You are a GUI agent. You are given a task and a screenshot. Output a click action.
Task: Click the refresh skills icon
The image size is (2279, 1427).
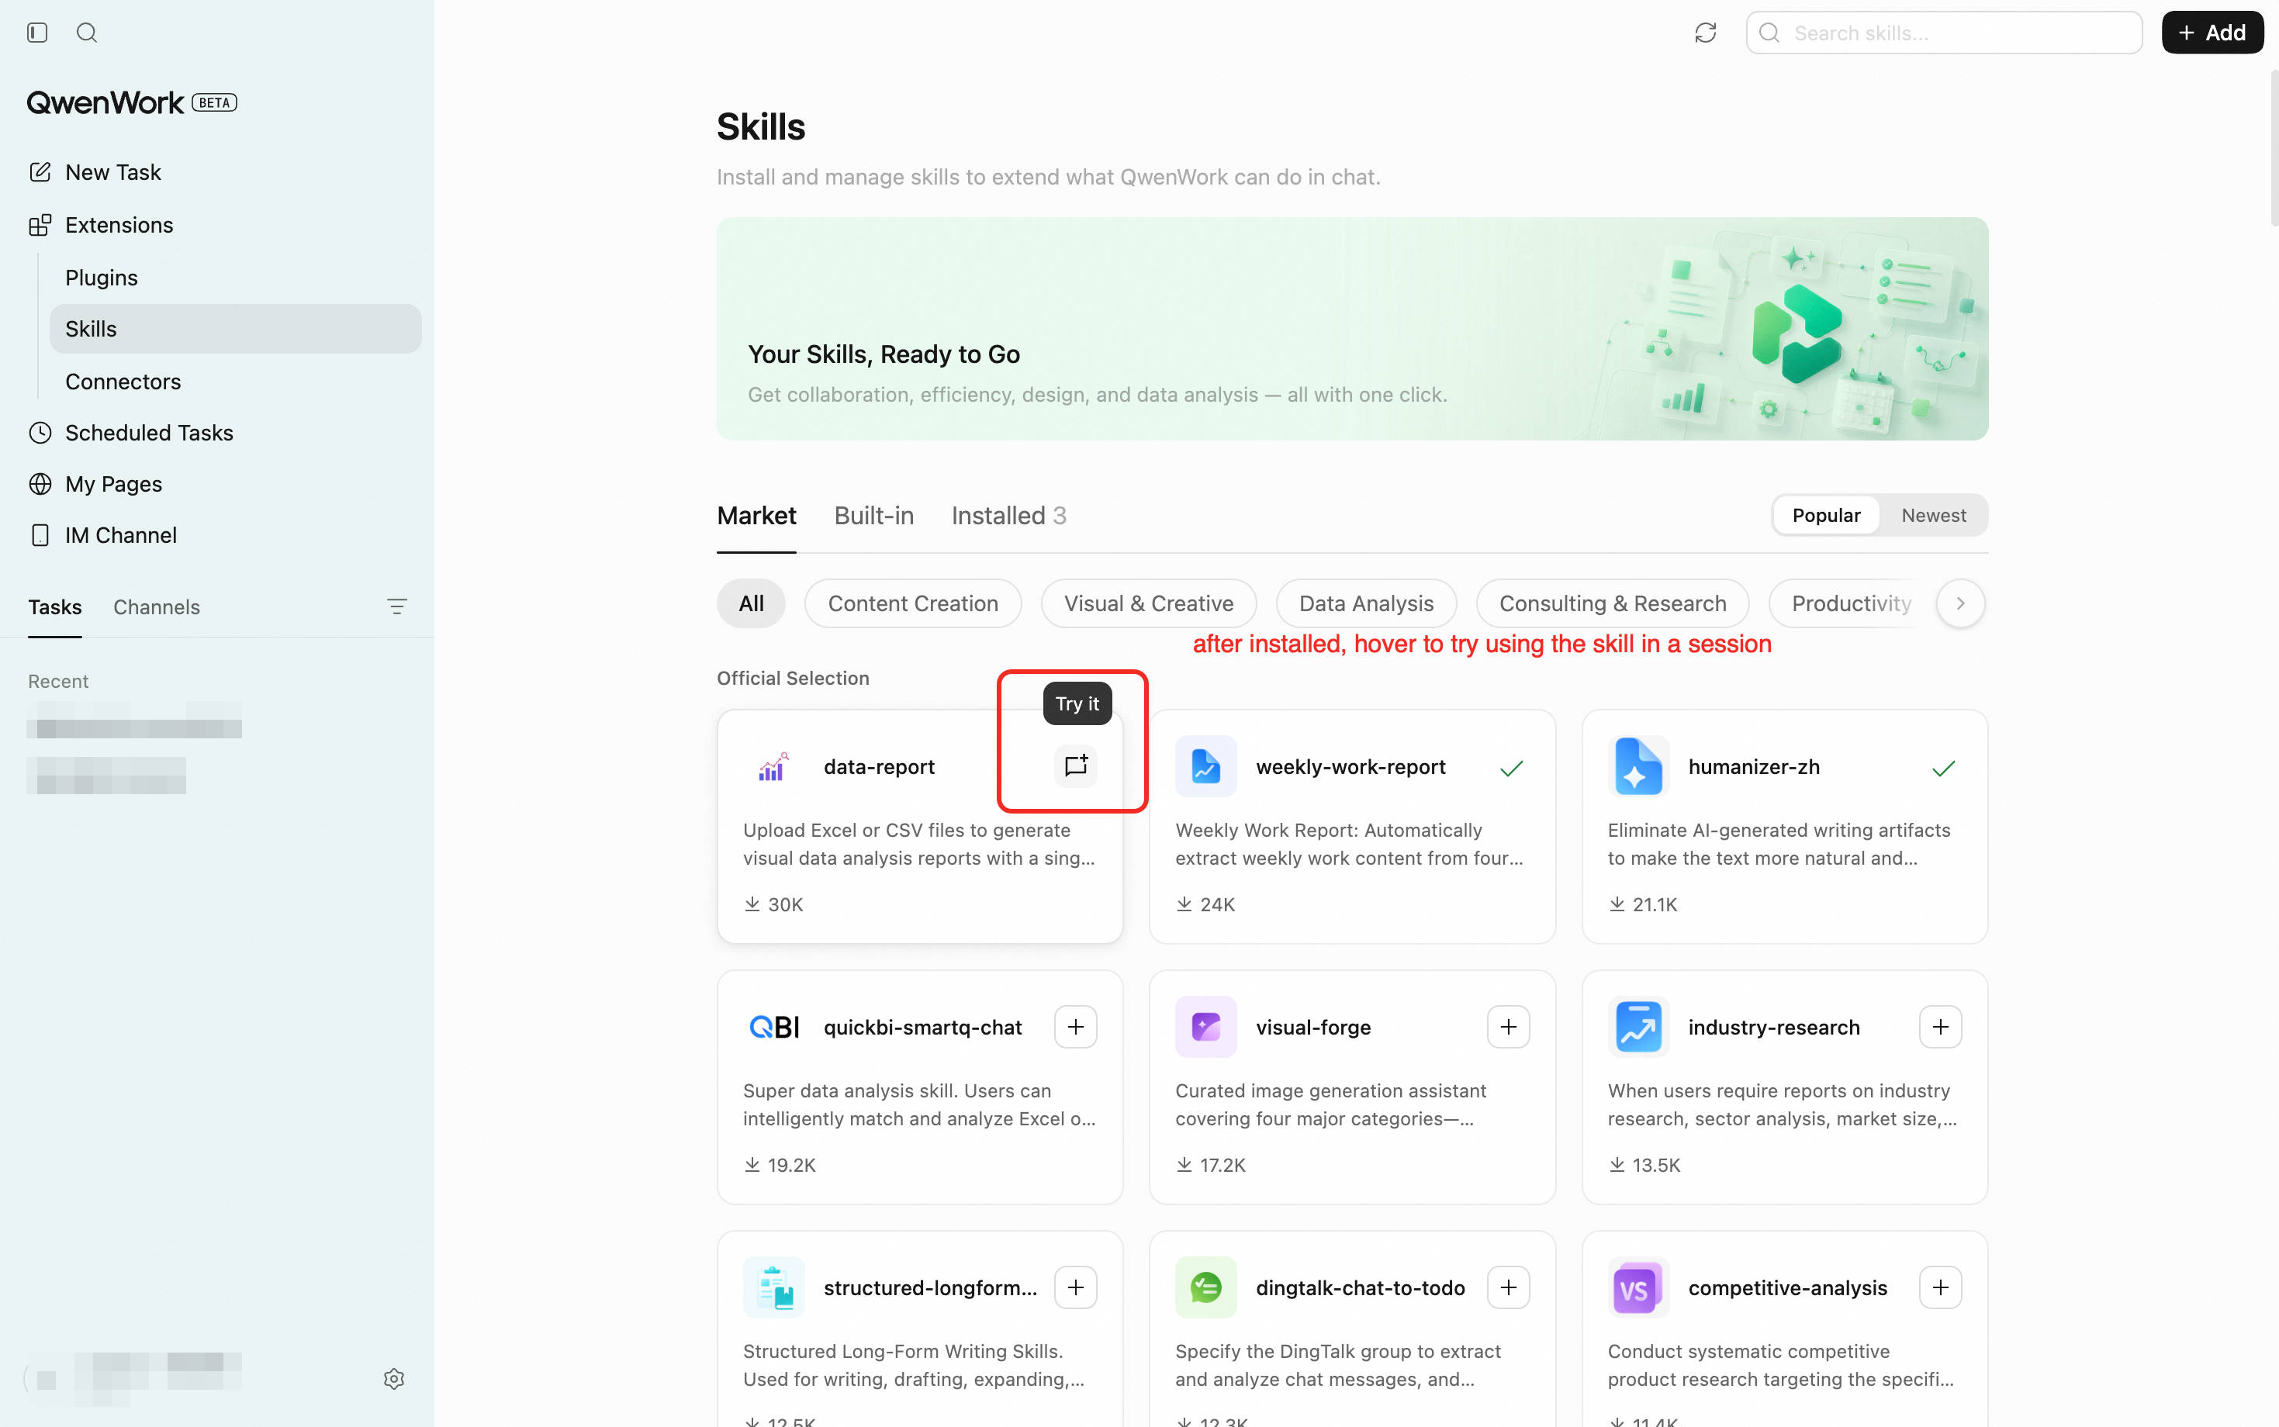(x=1705, y=33)
